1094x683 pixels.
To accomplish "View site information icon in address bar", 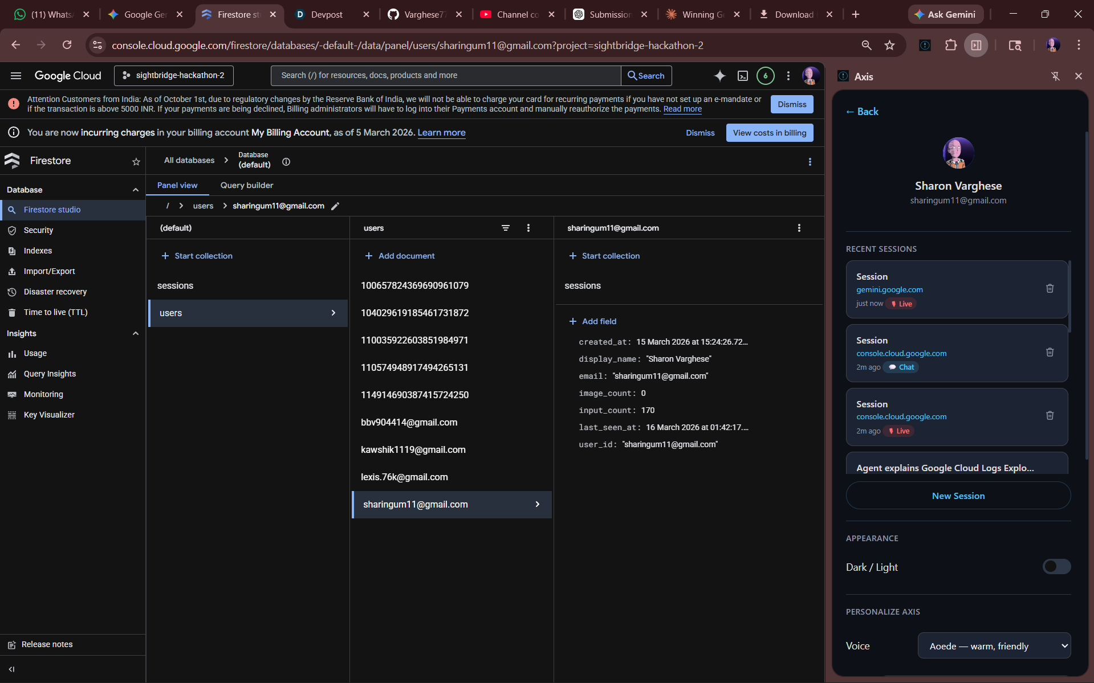I will coord(97,45).
